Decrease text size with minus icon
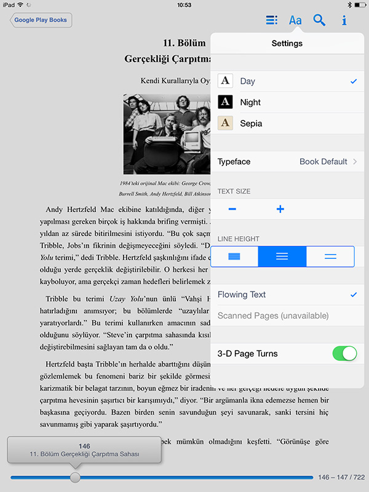This screenshot has height=492, width=369. tap(232, 209)
